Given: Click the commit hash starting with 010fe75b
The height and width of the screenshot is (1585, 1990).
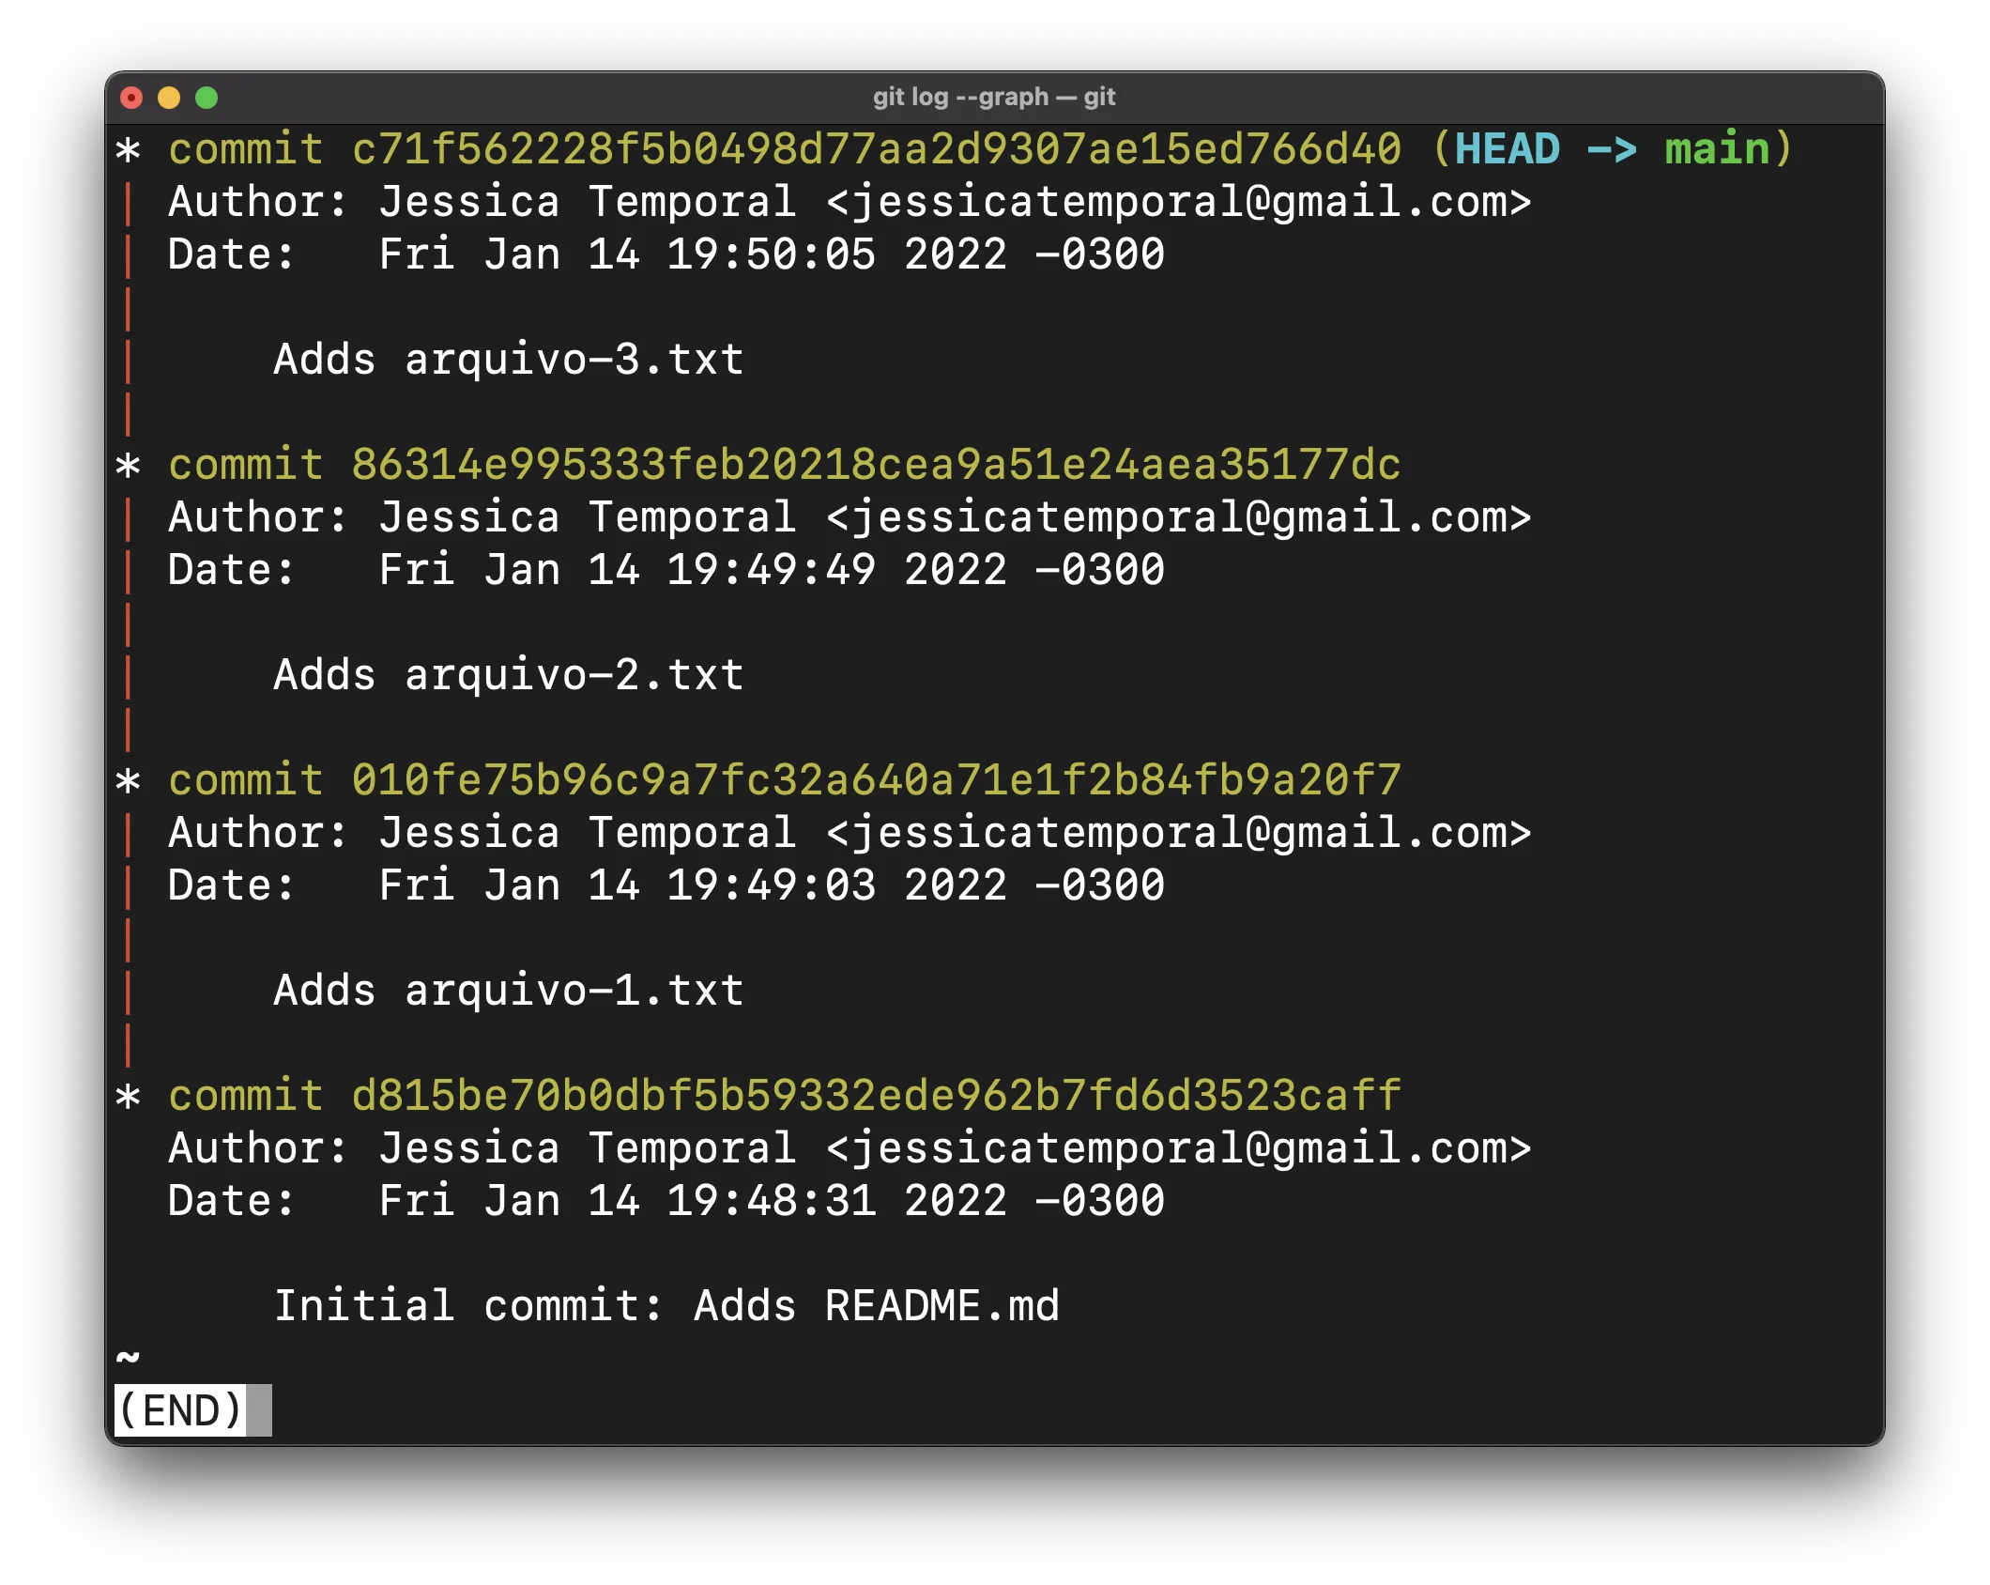Looking at the screenshot, I should [x=876, y=780].
